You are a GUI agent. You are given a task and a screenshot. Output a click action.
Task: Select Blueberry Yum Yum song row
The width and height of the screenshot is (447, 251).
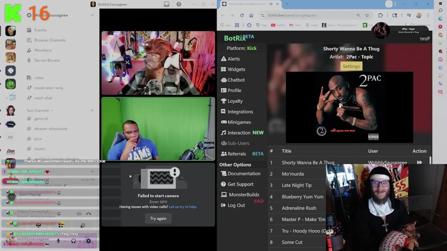point(297,197)
